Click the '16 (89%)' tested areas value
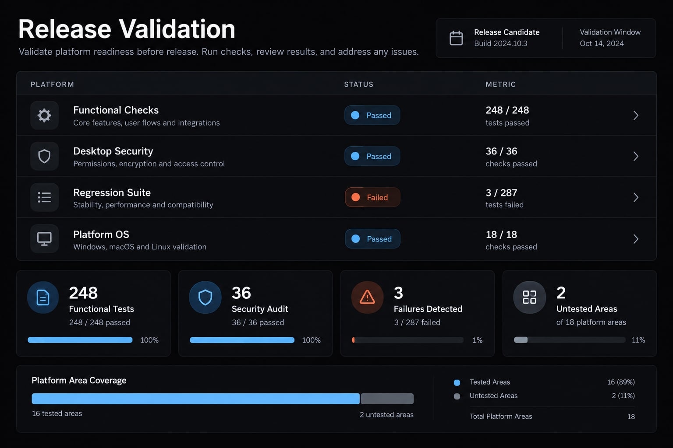The height and width of the screenshot is (448, 673). point(621,382)
